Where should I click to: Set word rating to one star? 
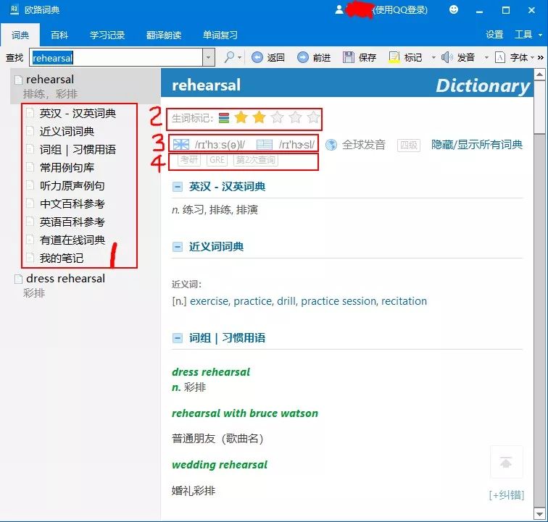tap(241, 117)
